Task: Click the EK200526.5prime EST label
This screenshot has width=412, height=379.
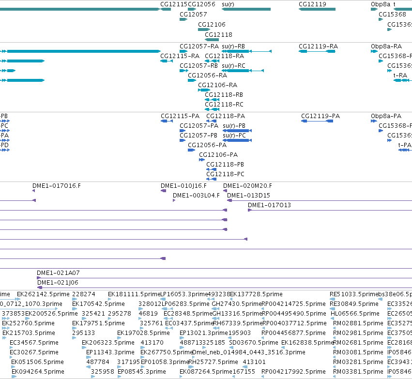Action: point(51,314)
